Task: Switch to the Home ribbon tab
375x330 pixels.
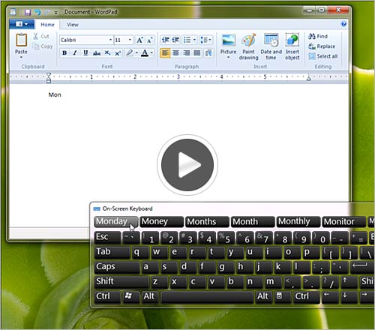Action: coord(47,25)
